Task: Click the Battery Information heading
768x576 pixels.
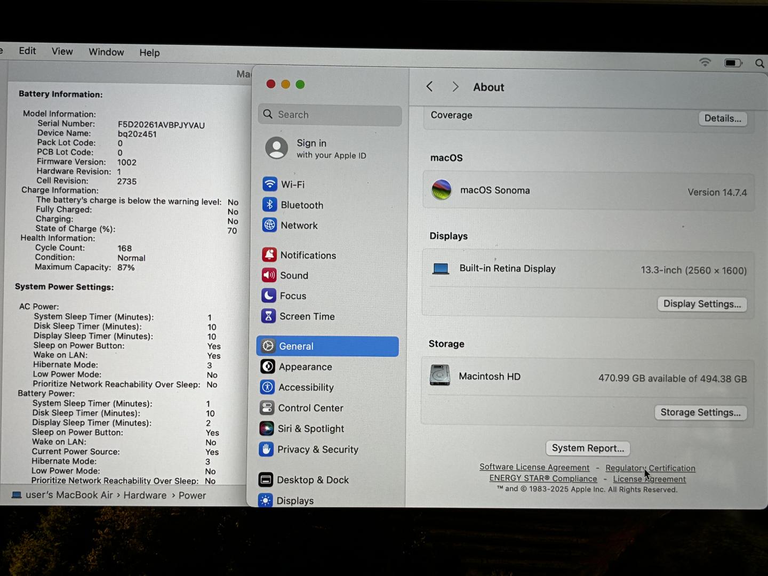Action: 60,94
